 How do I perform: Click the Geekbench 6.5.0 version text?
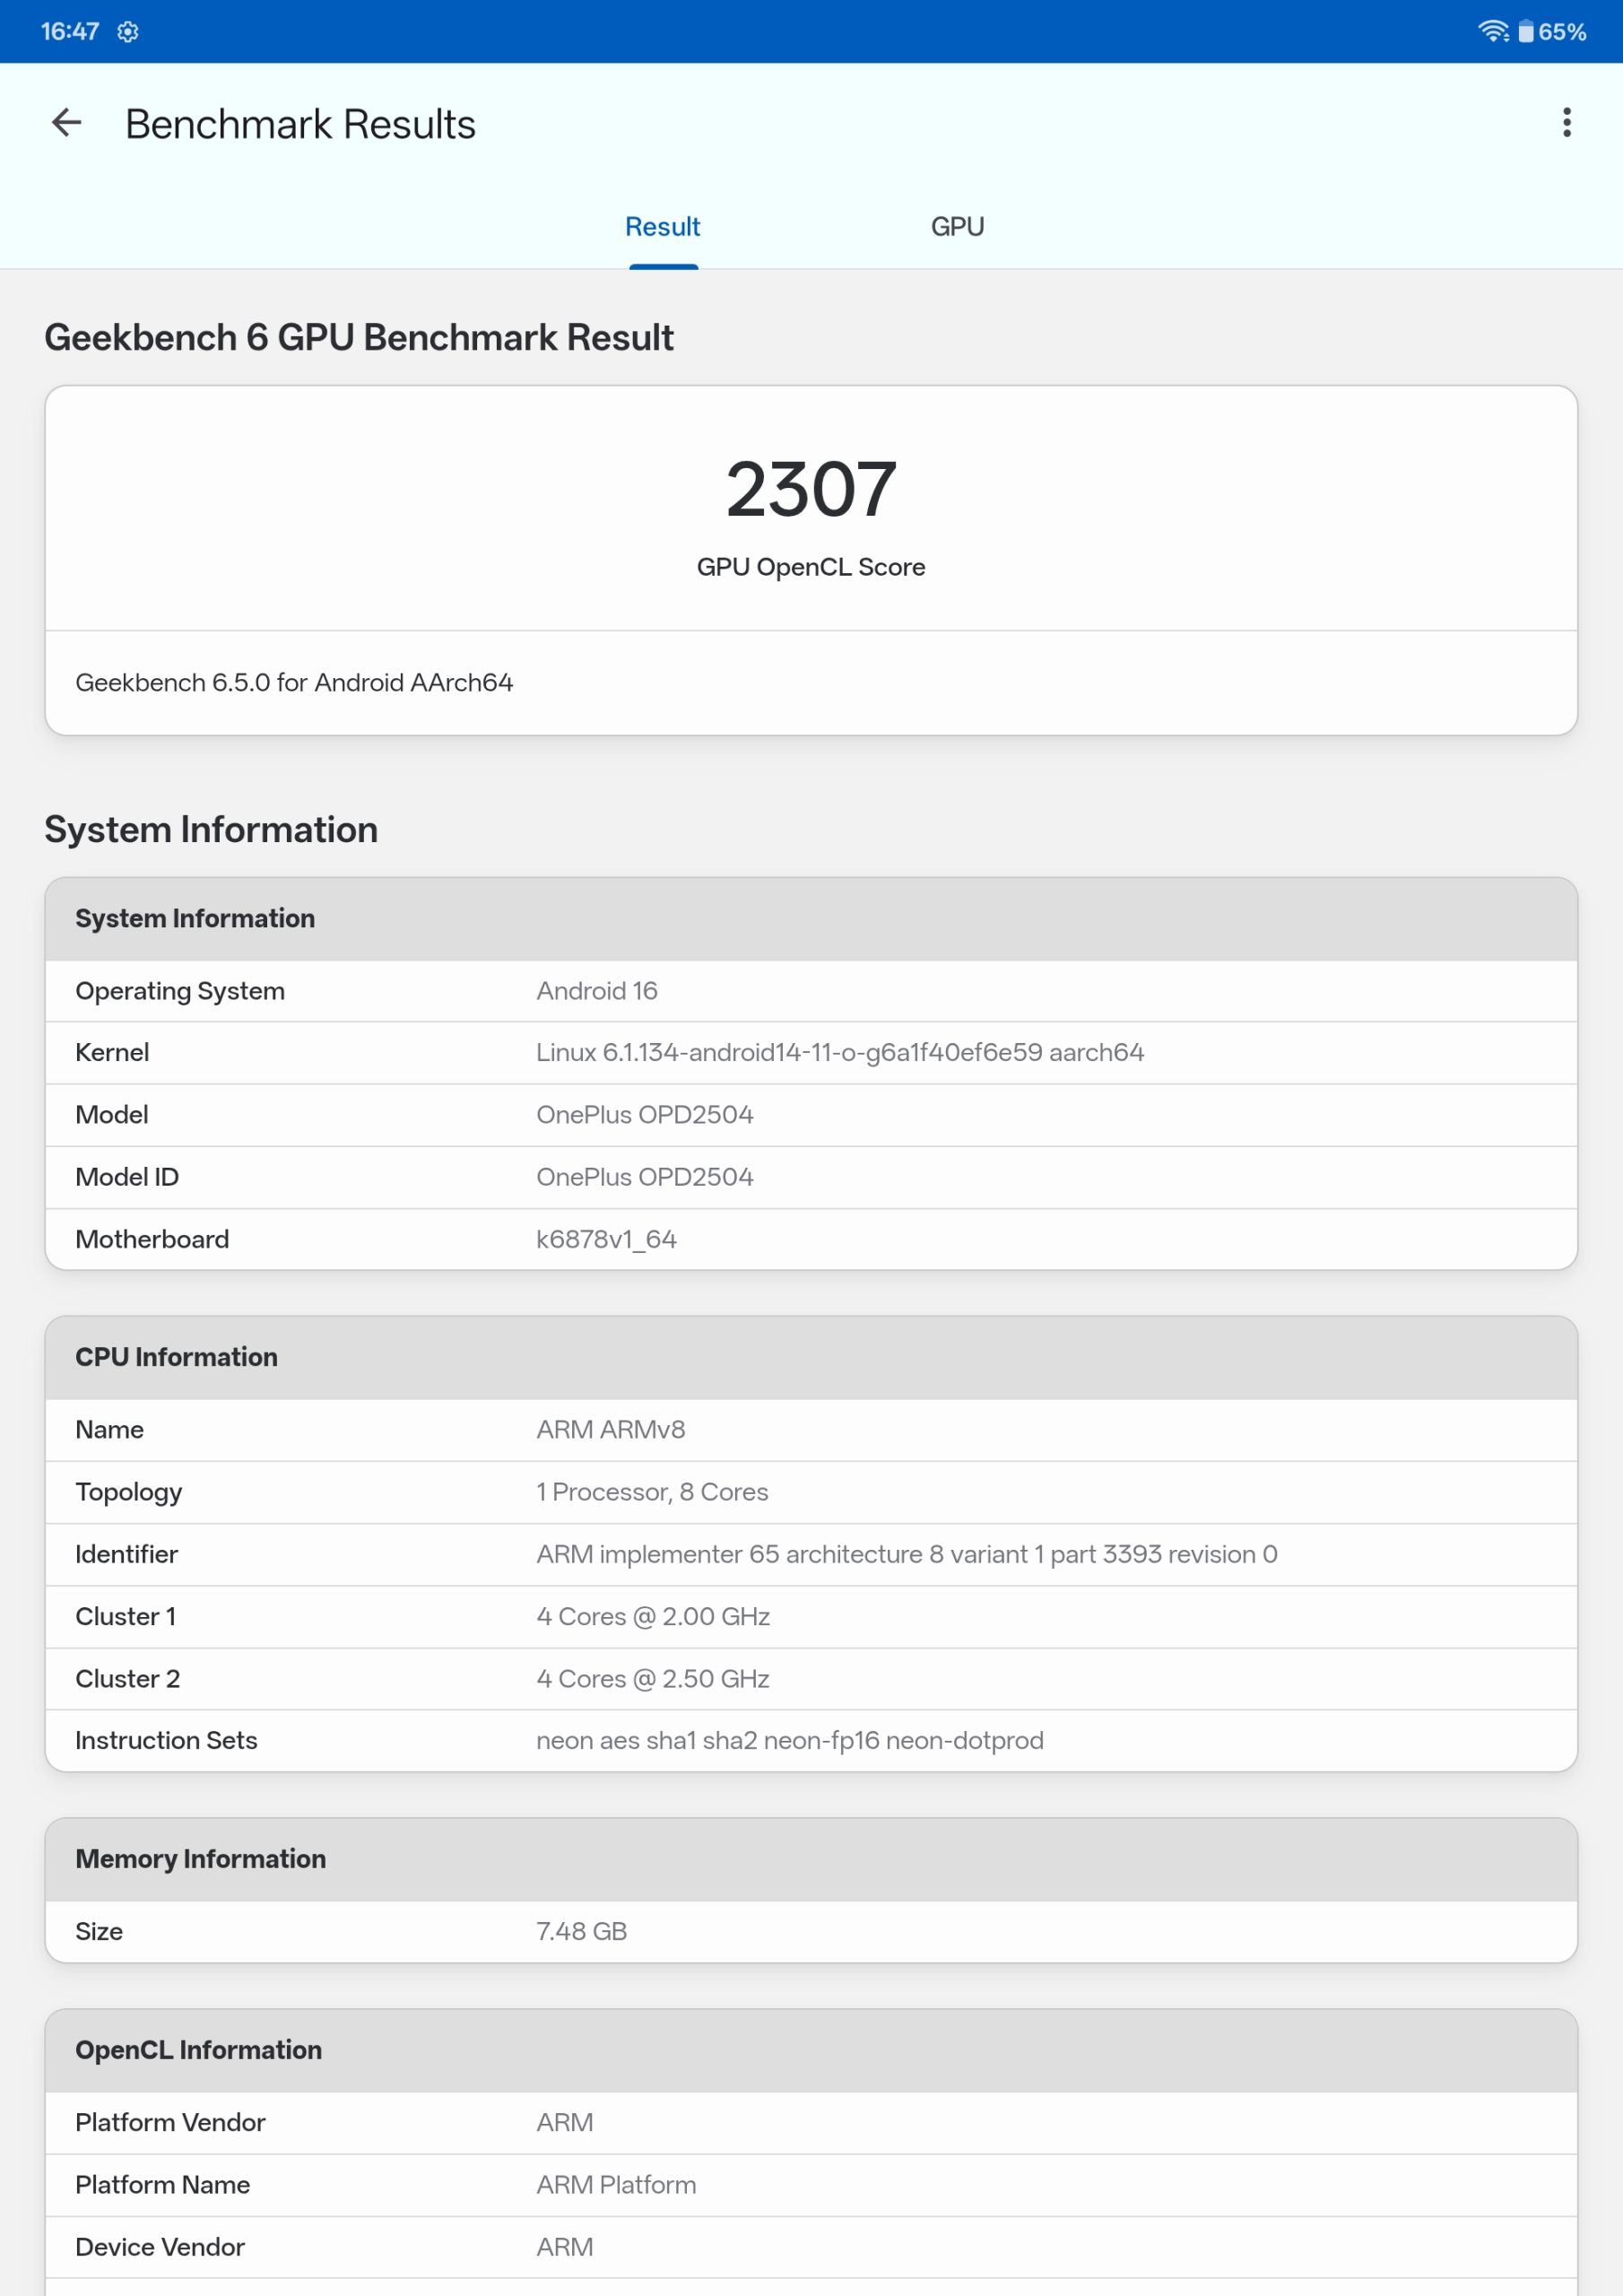pos(294,682)
